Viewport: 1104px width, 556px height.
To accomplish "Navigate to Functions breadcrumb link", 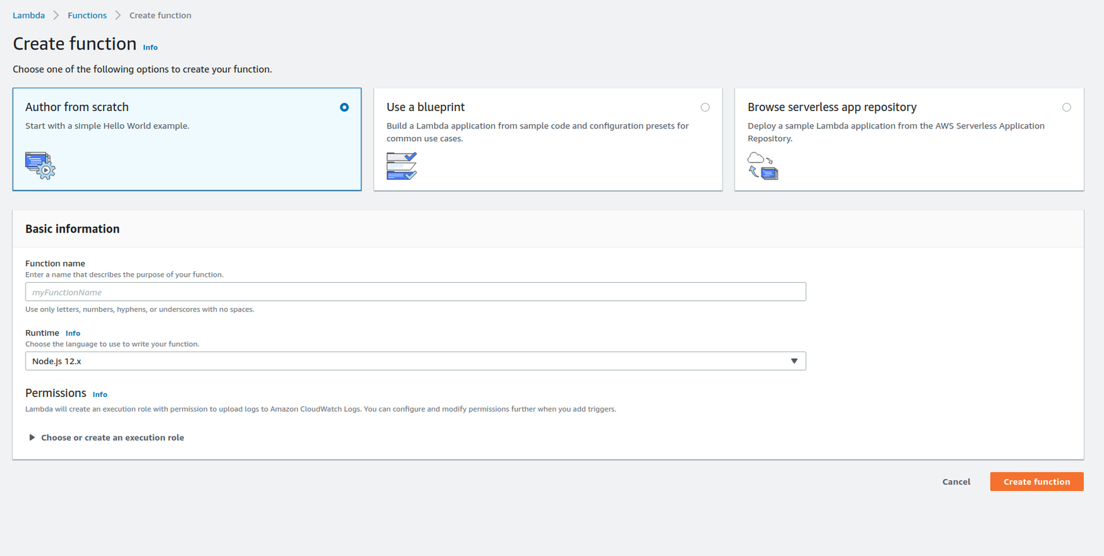I will point(87,15).
